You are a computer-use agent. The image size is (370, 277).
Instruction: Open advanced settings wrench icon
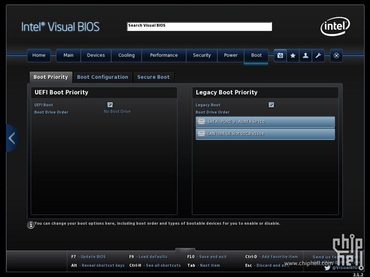[318, 55]
